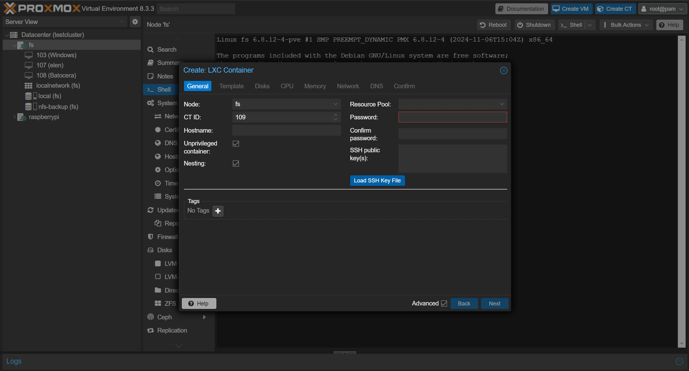Click the Shutdown button

coord(534,25)
